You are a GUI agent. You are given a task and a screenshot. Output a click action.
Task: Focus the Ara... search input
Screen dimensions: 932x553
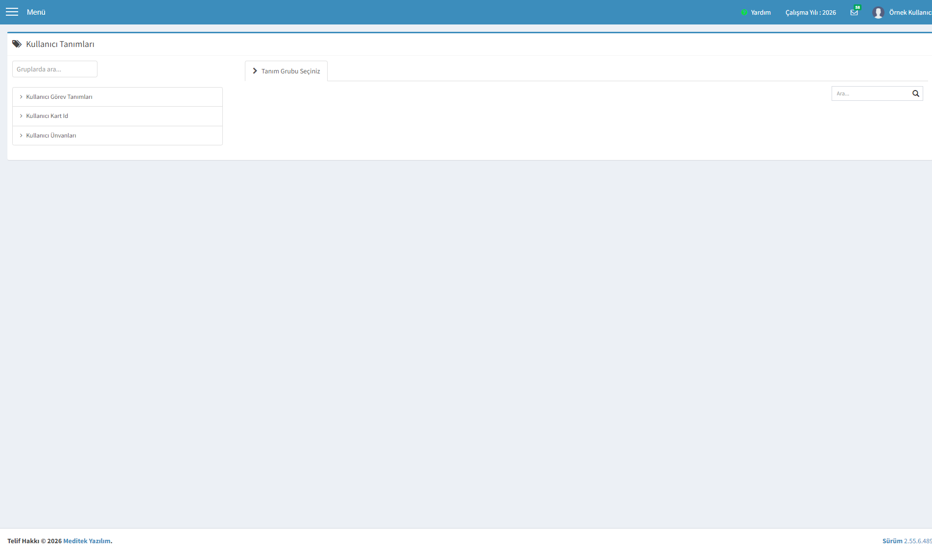click(x=870, y=93)
